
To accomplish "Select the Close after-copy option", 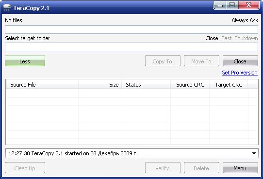I will (x=212, y=38).
